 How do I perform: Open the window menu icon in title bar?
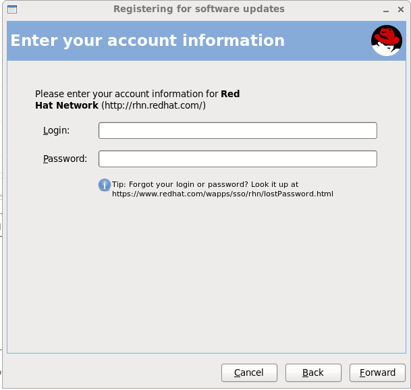coord(11,9)
